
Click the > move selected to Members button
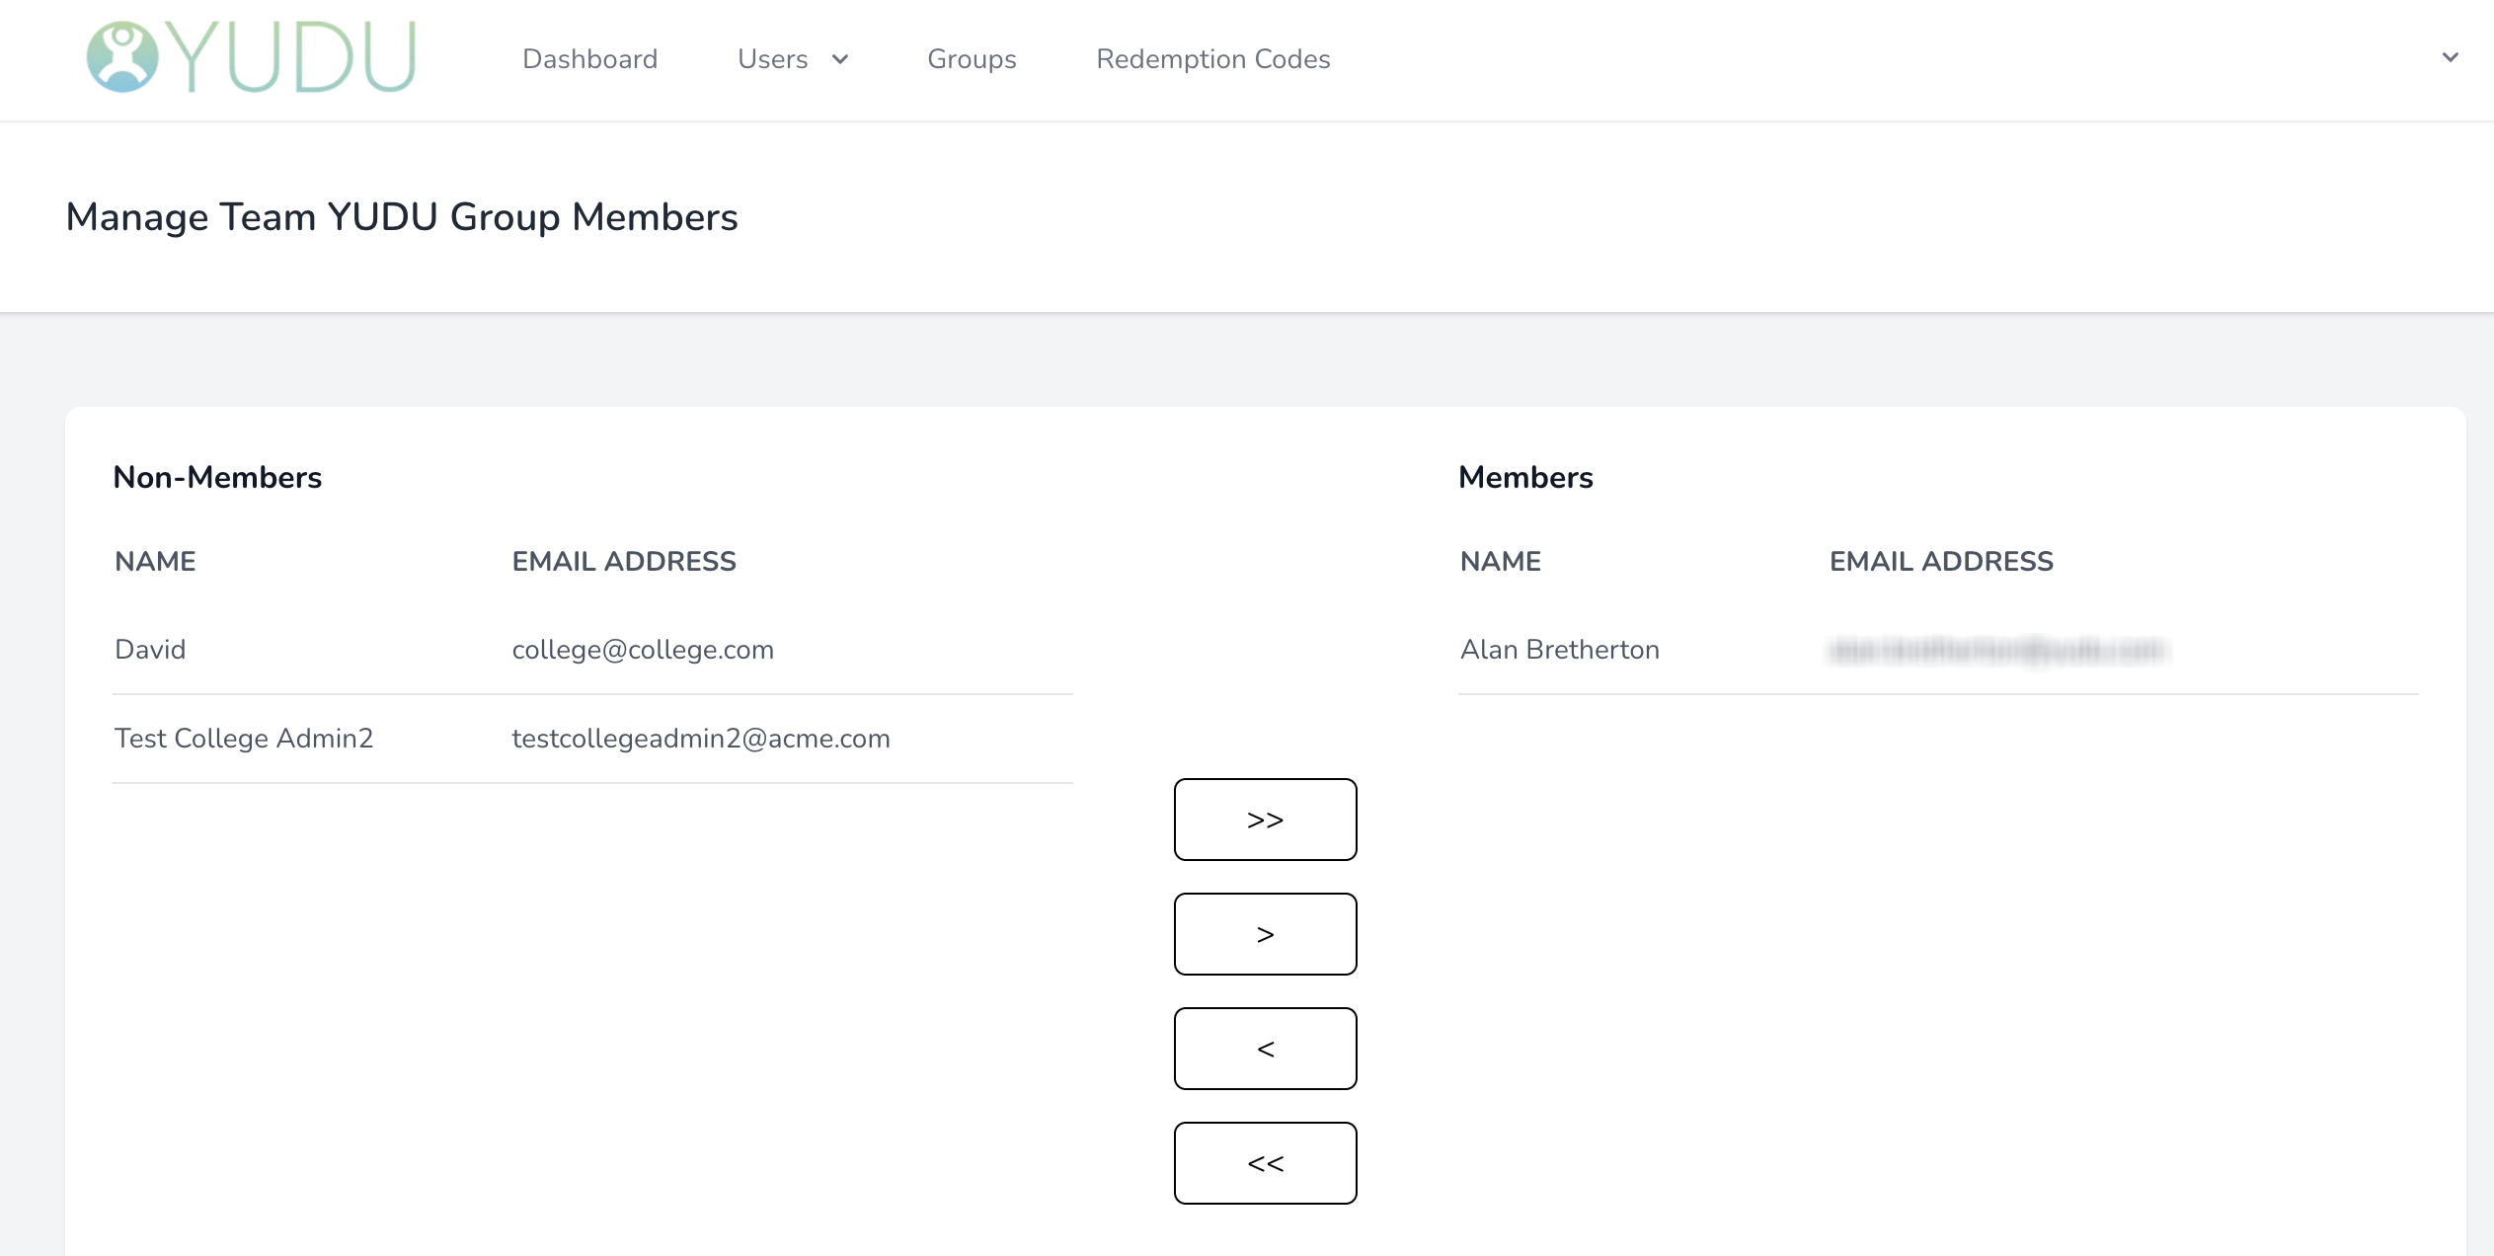tap(1265, 933)
